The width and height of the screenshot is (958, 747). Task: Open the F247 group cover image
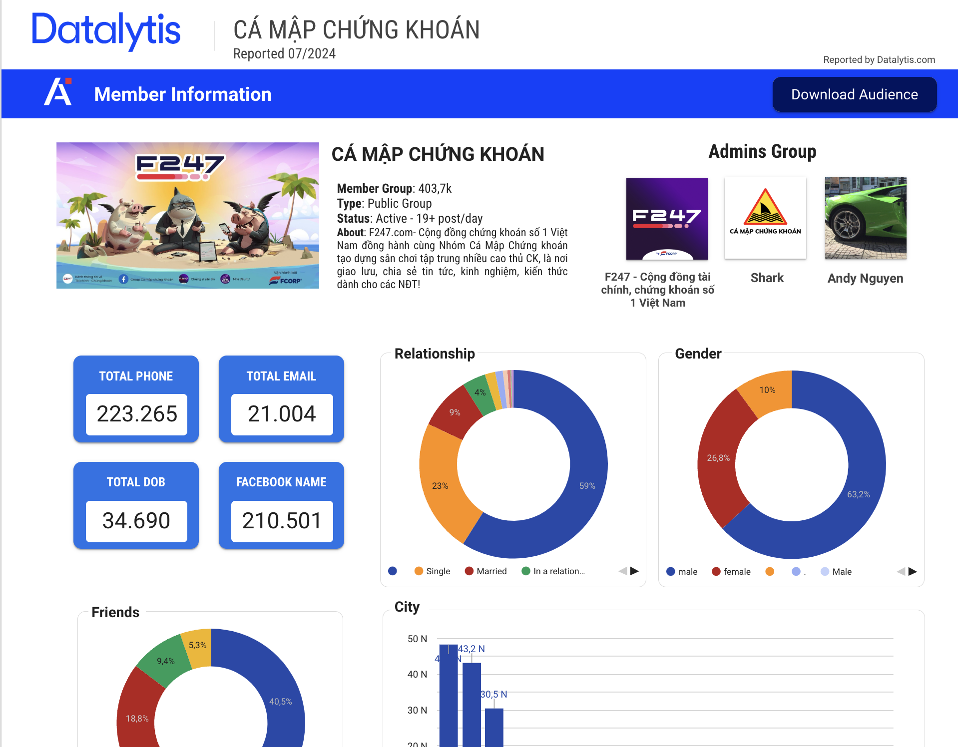(187, 215)
